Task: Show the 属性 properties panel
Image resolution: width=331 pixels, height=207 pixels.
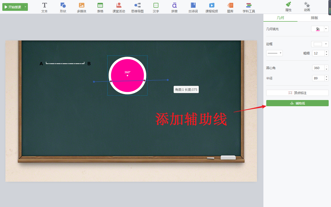Action: point(288,7)
